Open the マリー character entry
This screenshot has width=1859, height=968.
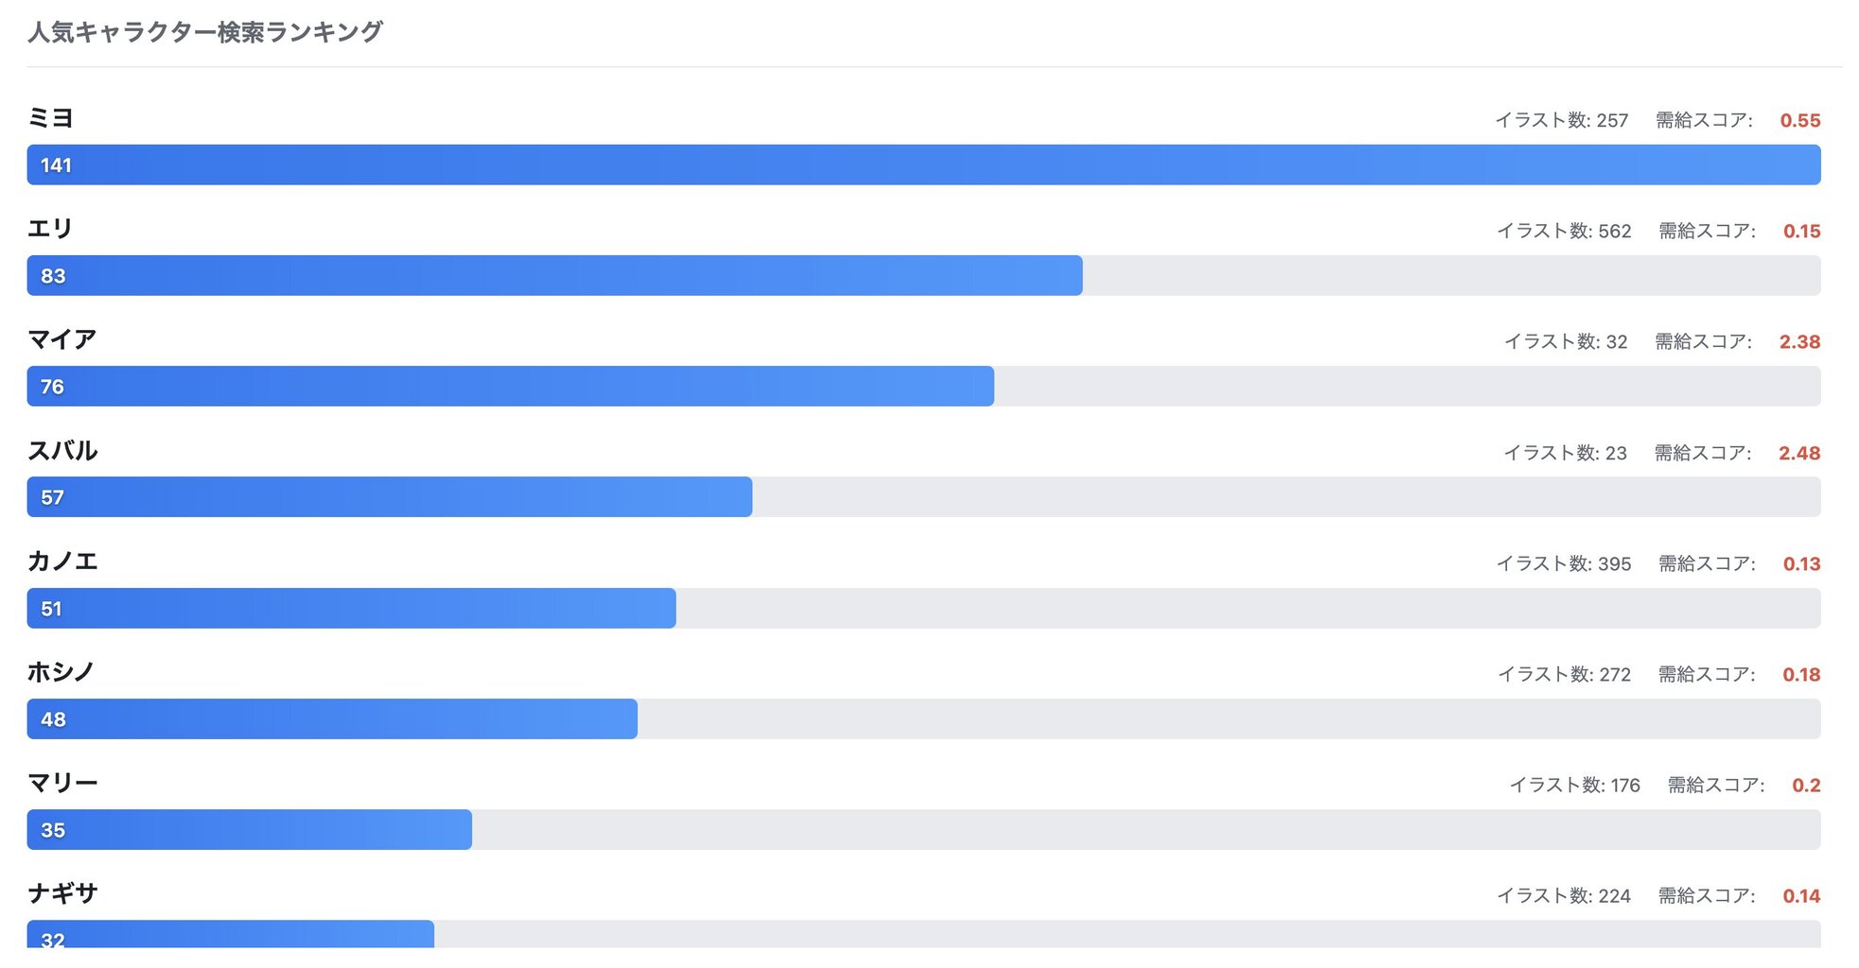coord(62,783)
